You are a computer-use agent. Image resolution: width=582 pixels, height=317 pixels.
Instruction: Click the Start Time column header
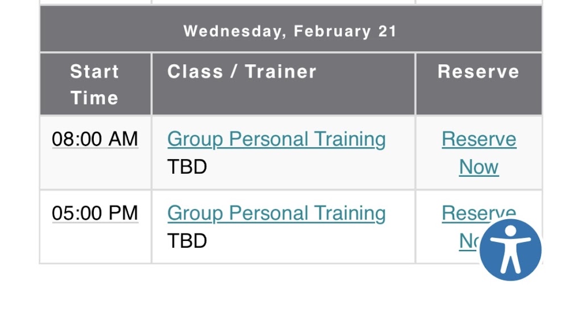tap(94, 85)
